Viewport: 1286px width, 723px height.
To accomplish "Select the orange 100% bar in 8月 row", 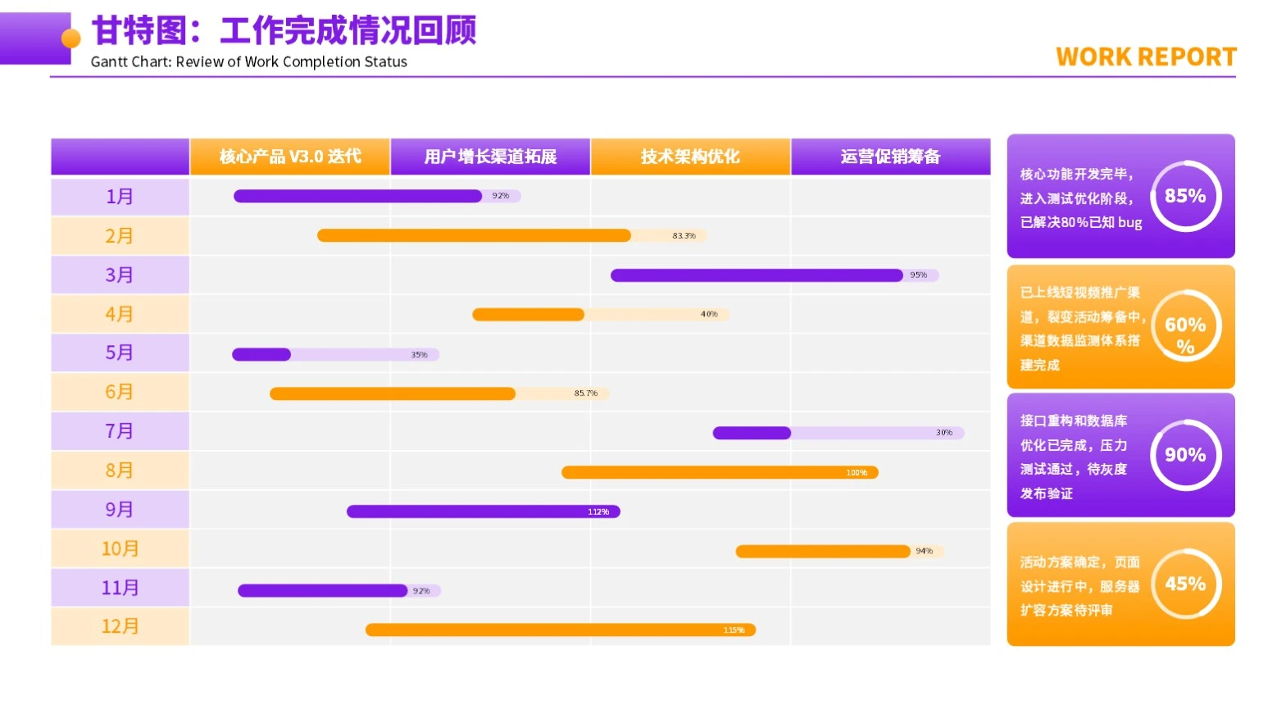I will (720, 472).
